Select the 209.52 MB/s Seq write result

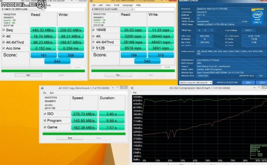71,30
